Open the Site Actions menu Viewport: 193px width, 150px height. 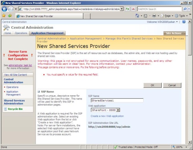pyautogui.click(x=174, y=33)
